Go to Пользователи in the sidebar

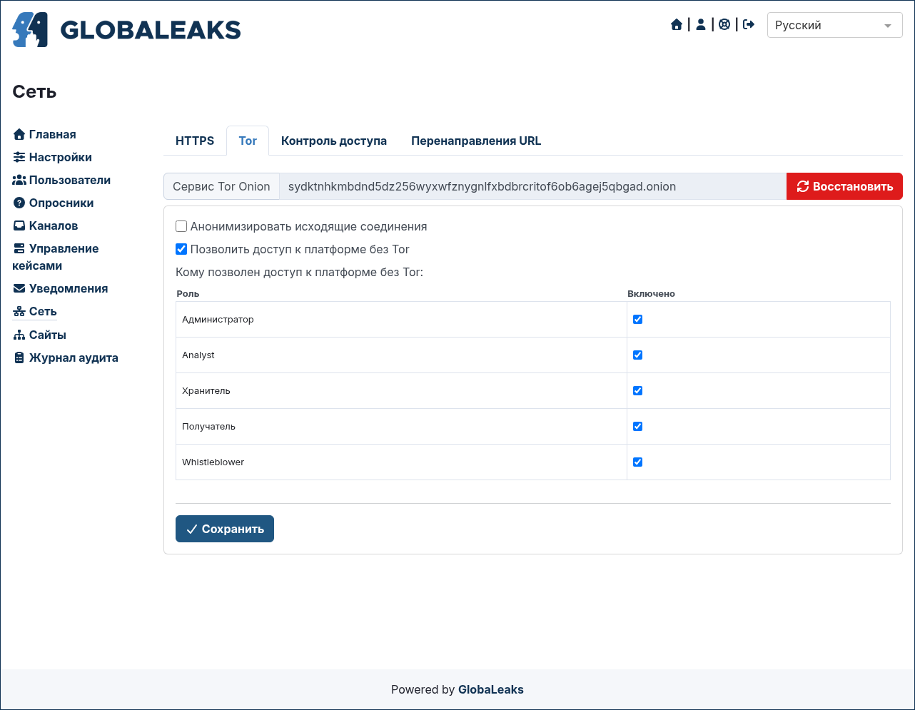(x=70, y=180)
